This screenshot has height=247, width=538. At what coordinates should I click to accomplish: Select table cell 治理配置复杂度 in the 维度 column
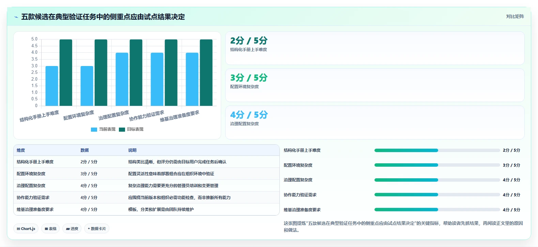click(31, 186)
